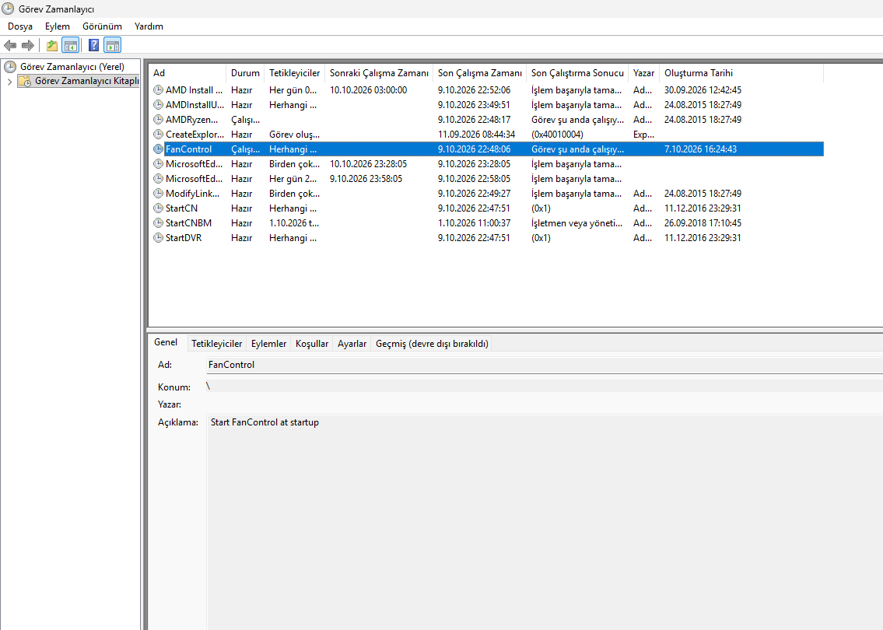Select Görev Zamanlayıcı (Yerel) tree root

[x=72, y=67]
